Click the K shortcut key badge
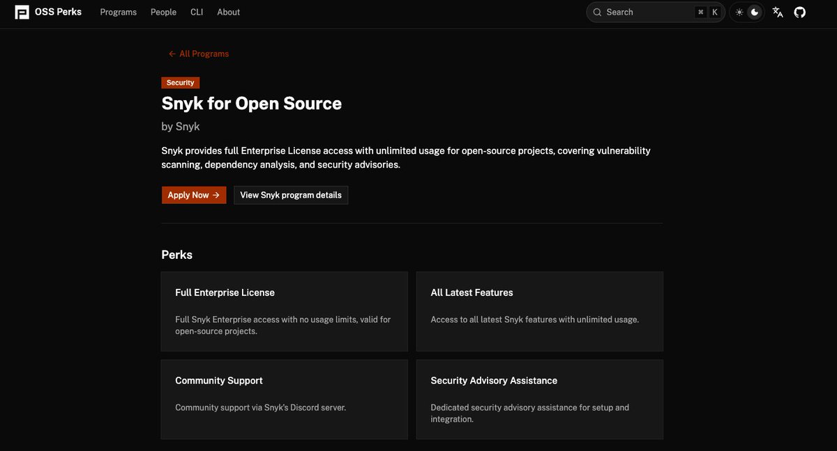Viewport: 837px width, 451px height. coord(715,12)
